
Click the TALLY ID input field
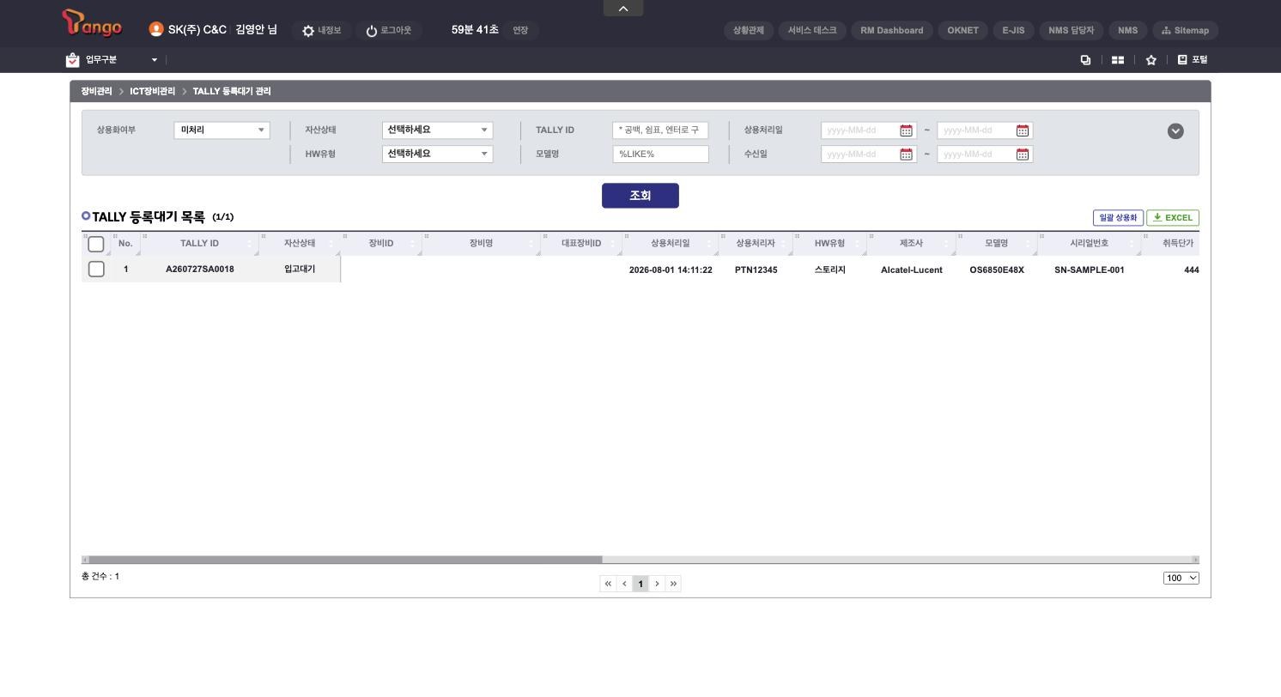pyautogui.click(x=660, y=130)
